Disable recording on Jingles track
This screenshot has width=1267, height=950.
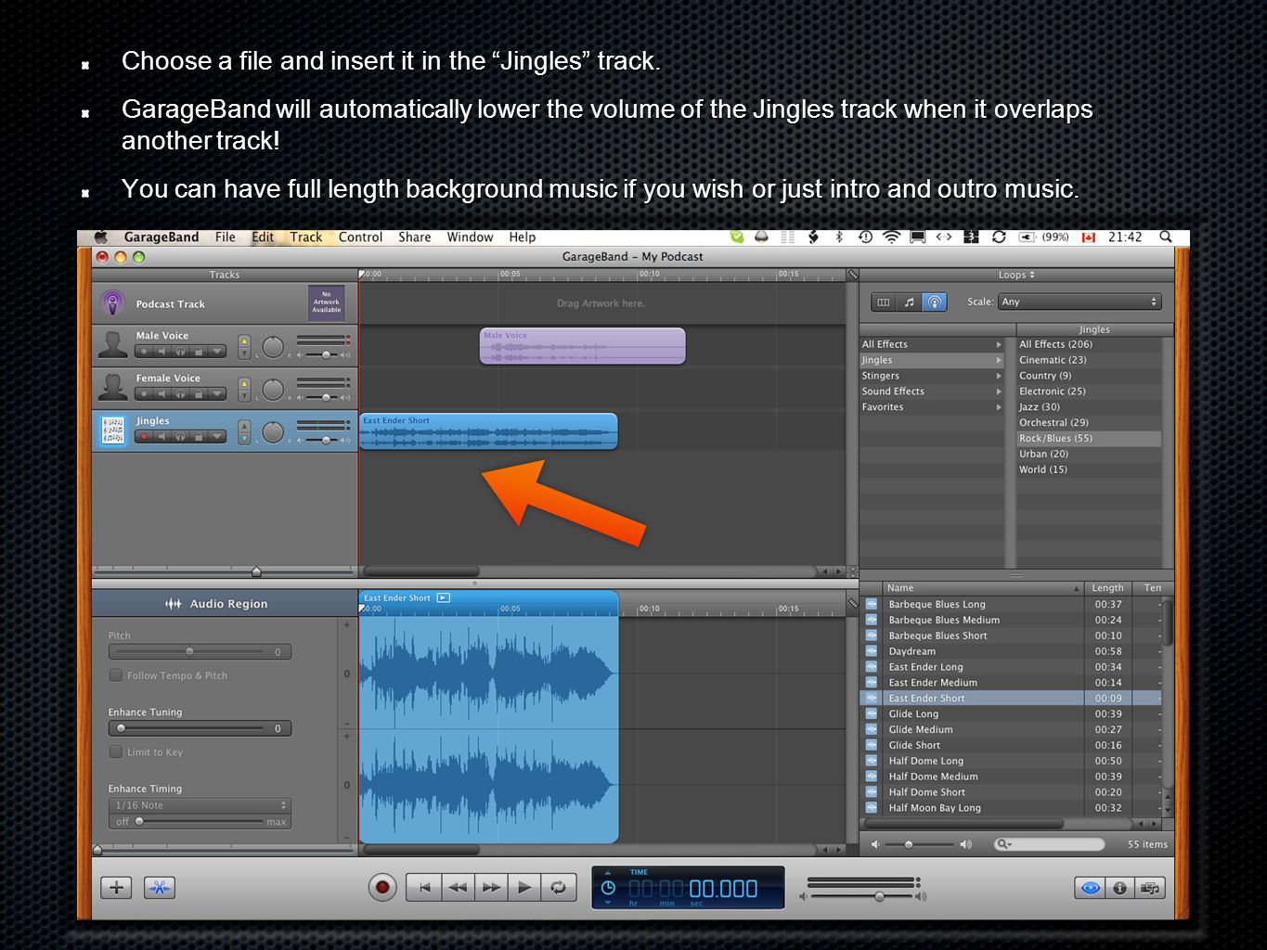coord(144,436)
